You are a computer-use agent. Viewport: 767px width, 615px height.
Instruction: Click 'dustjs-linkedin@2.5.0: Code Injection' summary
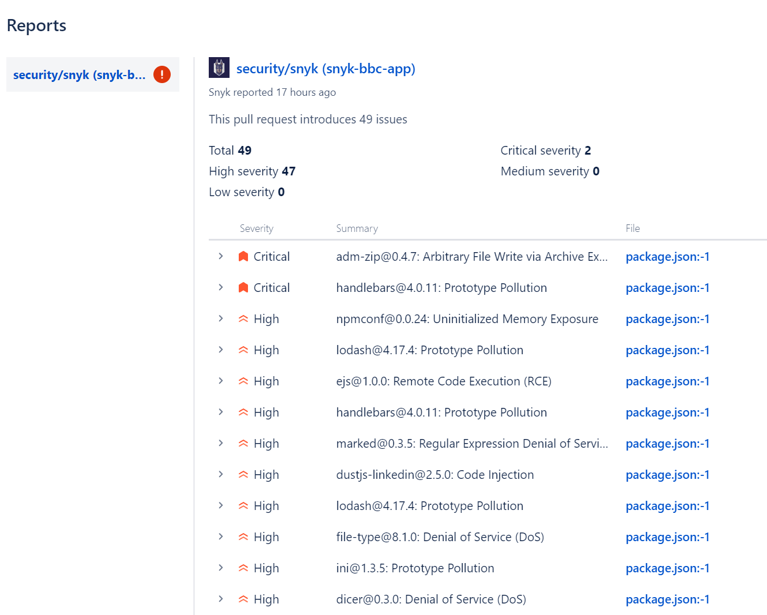pos(435,475)
